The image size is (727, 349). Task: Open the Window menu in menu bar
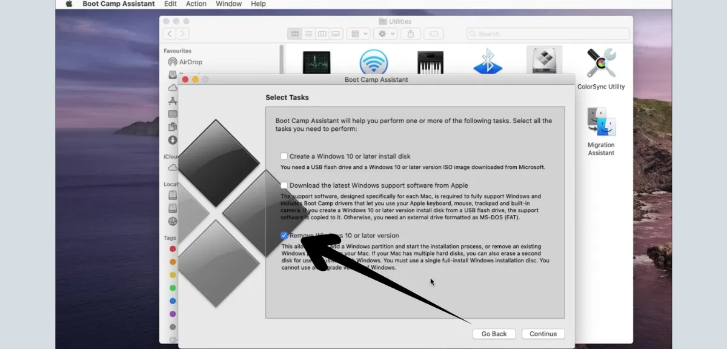click(x=228, y=4)
